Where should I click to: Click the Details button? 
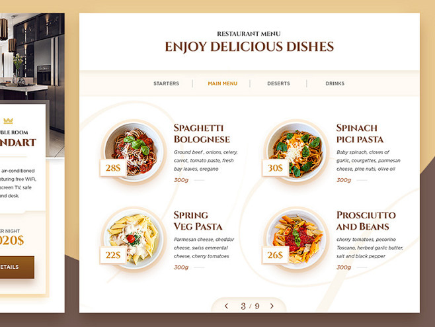(x=17, y=267)
